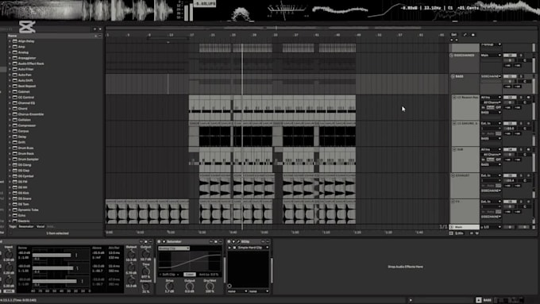Click the Saturator device activator icon

tap(159, 241)
